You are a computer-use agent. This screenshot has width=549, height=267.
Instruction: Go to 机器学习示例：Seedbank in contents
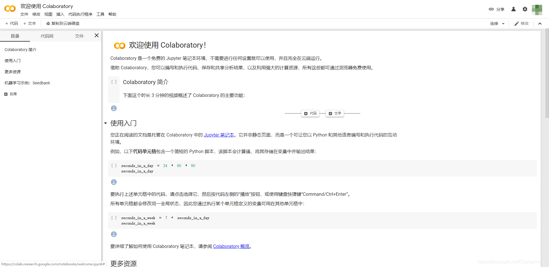coord(27,83)
